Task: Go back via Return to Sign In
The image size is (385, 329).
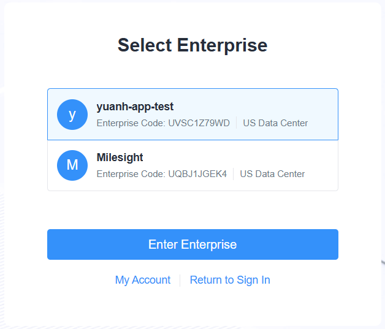Action: pyautogui.click(x=230, y=280)
